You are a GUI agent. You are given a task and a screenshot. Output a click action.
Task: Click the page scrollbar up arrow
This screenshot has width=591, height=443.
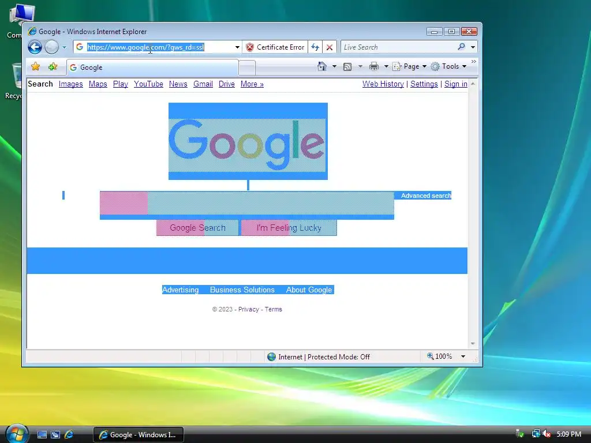click(x=473, y=84)
